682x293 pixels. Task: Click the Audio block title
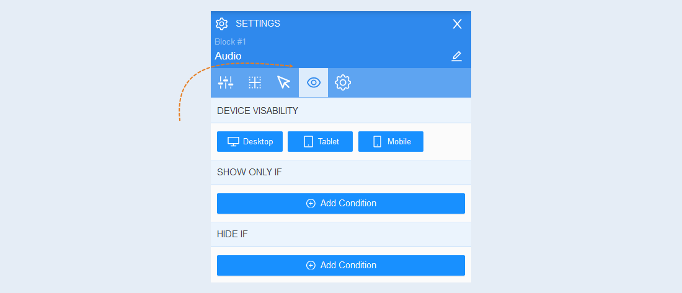pyautogui.click(x=228, y=56)
